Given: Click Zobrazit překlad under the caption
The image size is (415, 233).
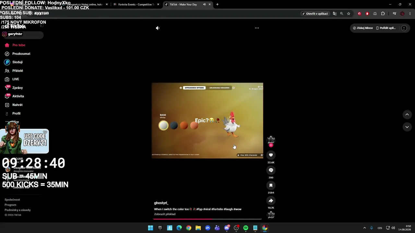Looking at the screenshot, I should coord(165,214).
